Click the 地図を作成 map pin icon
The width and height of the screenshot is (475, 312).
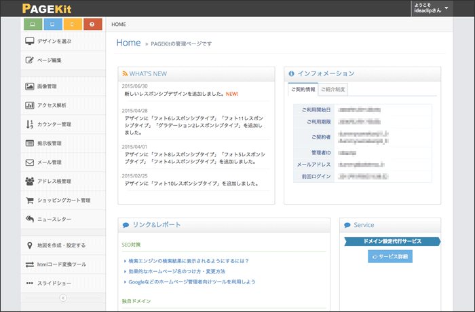coord(29,245)
